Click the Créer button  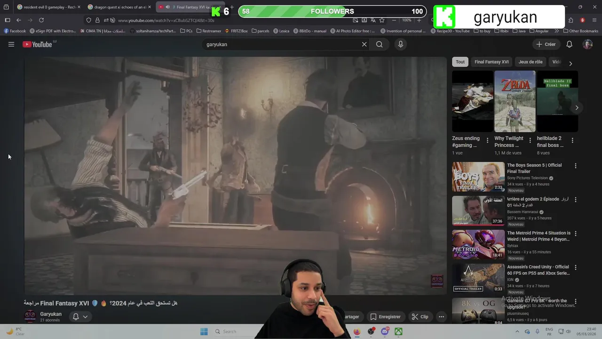point(546,44)
